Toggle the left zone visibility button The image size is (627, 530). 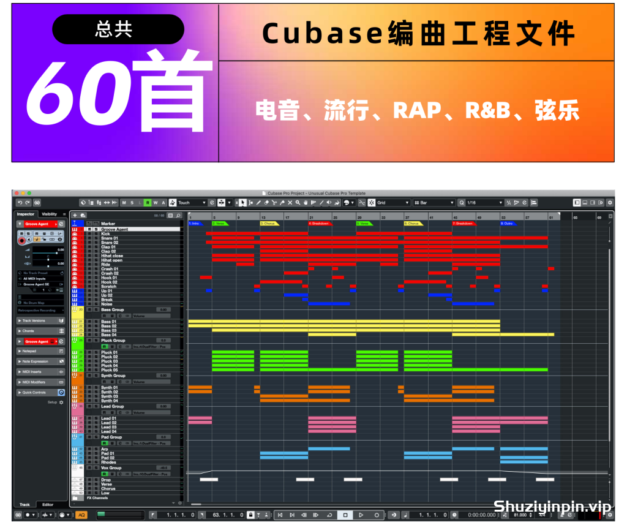pos(577,203)
